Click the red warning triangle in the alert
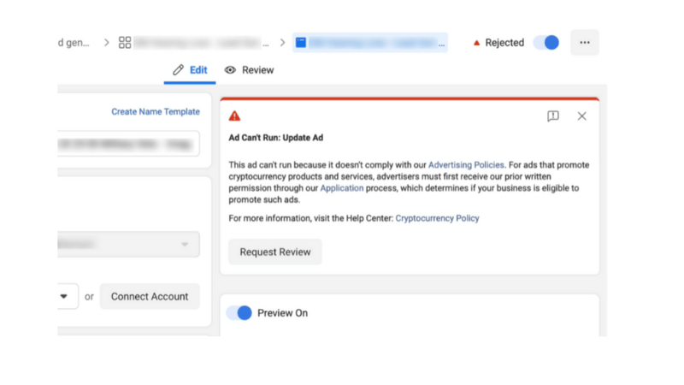The image size is (684, 385). (234, 116)
